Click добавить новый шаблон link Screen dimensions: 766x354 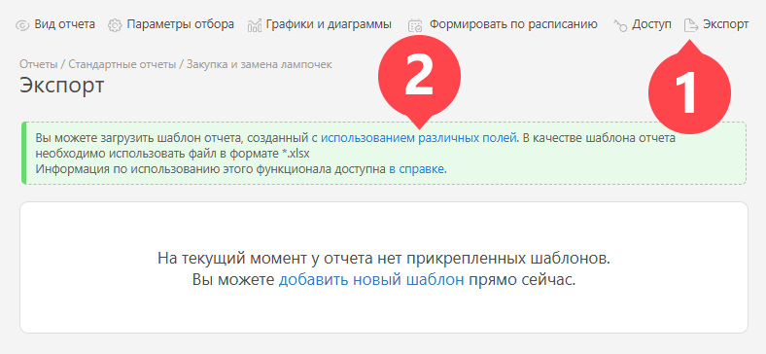pos(371,280)
